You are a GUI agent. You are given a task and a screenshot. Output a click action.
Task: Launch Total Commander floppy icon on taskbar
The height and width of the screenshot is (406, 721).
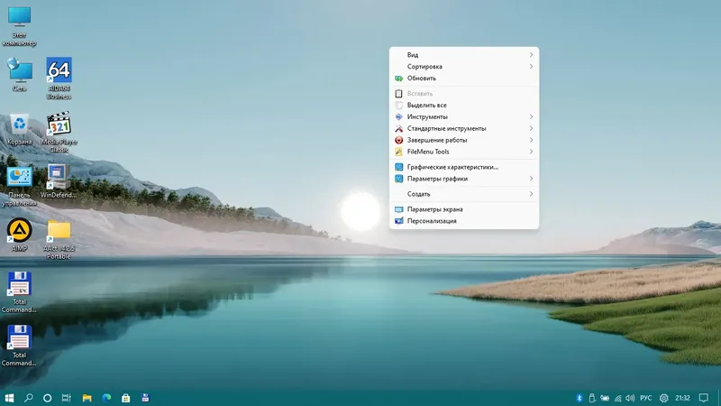145,398
